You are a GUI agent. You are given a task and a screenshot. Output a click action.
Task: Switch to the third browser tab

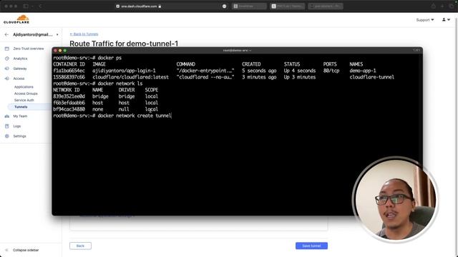(x=326, y=6)
